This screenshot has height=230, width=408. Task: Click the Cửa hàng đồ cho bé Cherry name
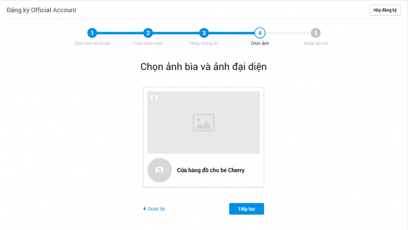pos(211,170)
